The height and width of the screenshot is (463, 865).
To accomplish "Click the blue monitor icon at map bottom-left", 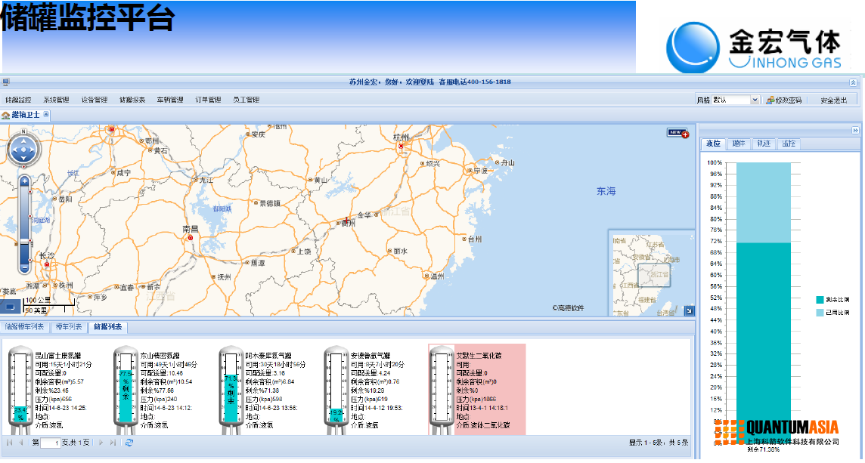I will tap(11, 307).
